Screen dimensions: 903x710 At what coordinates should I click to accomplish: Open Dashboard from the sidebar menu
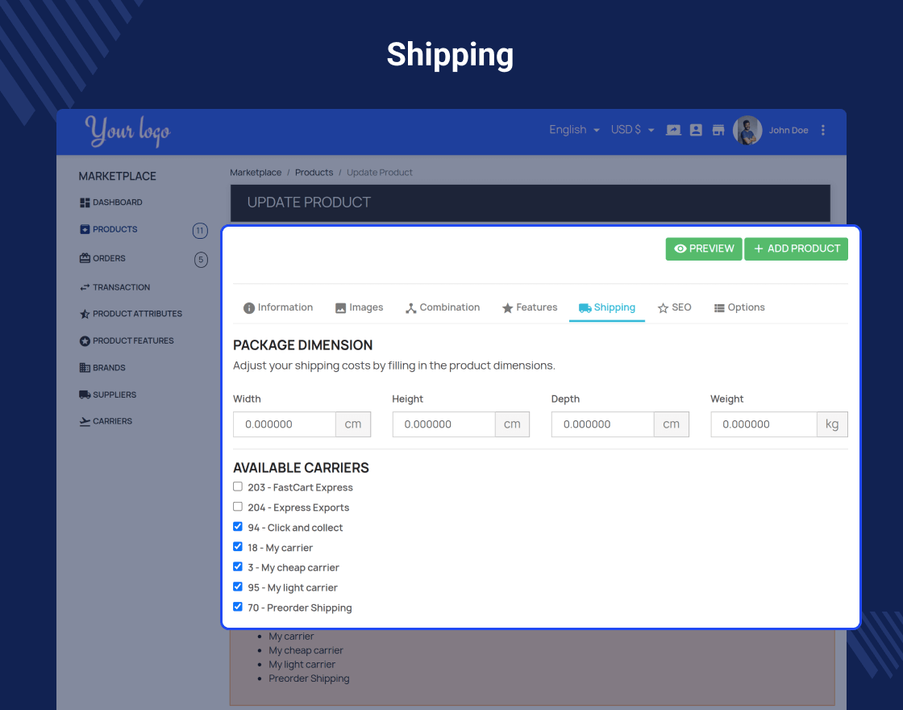tap(118, 203)
